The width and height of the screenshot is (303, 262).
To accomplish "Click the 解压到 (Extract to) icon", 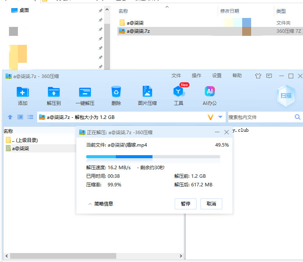I will point(54,92).
